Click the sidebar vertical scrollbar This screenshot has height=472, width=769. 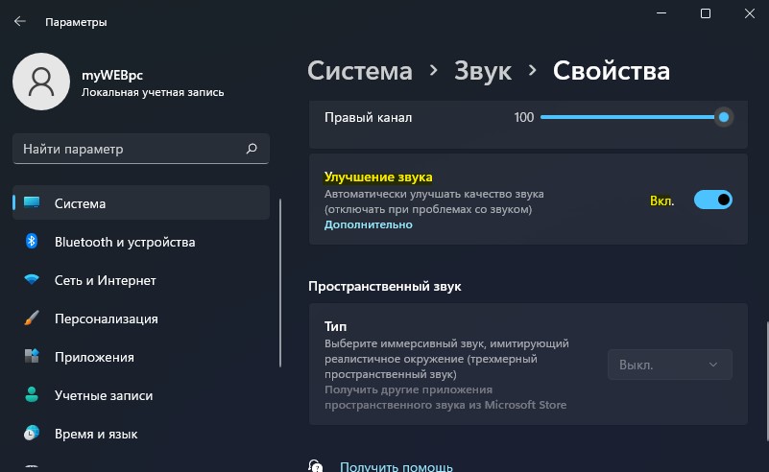point(280,283)
